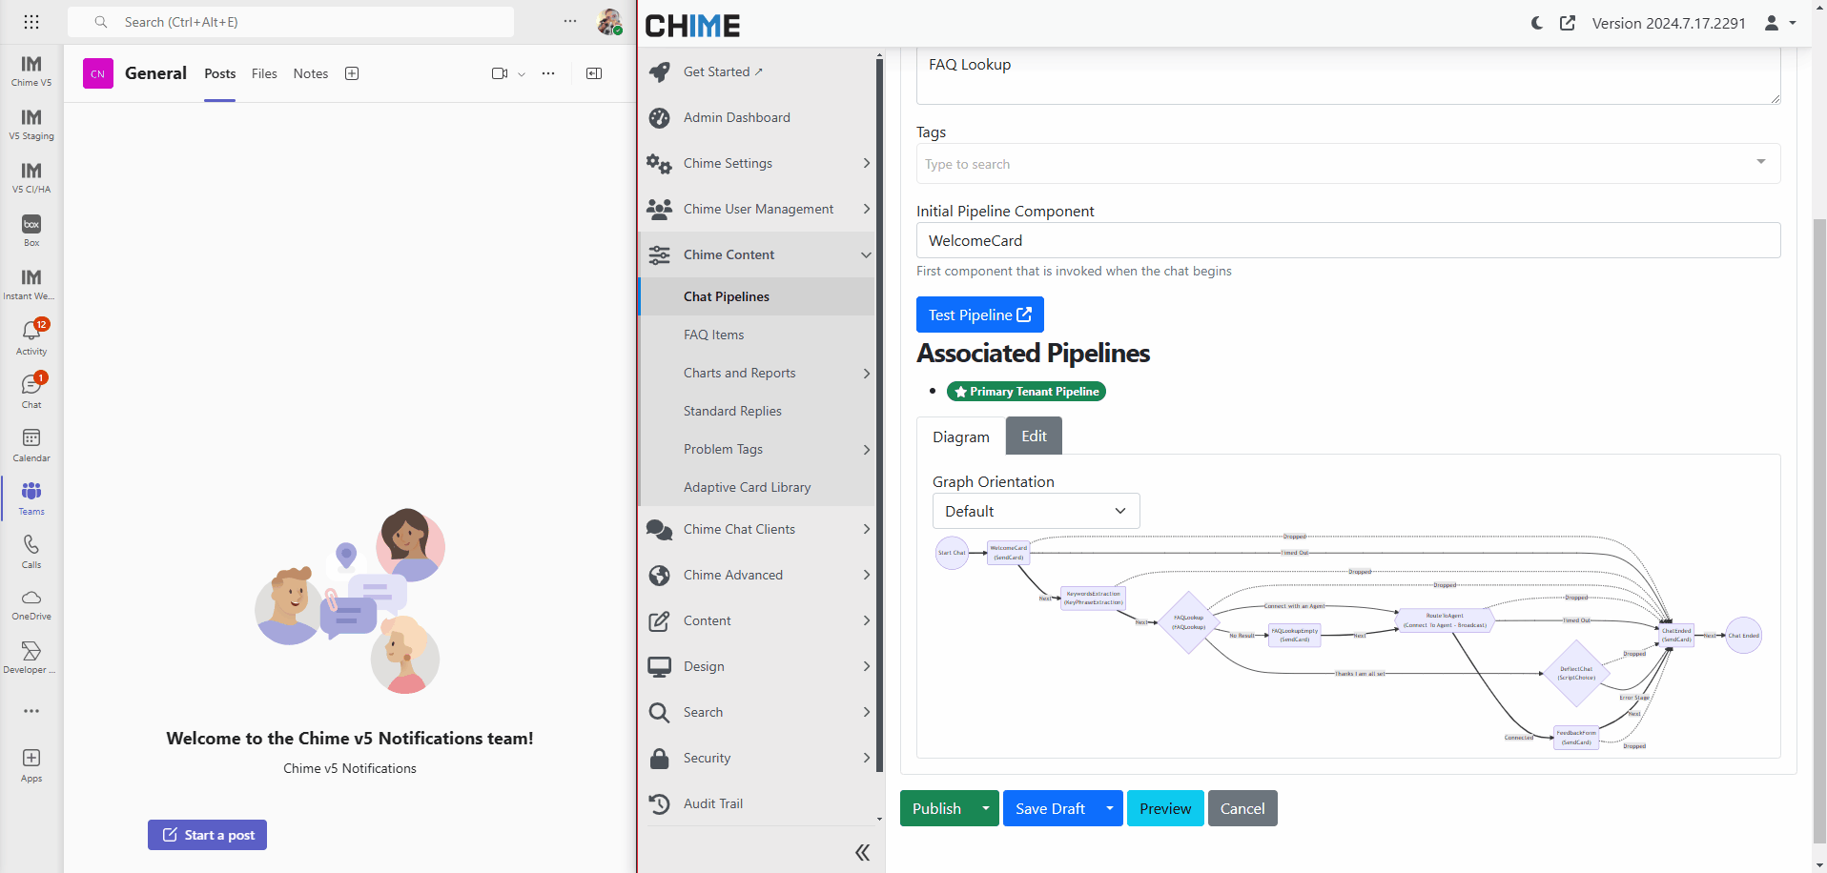Switch to the Notes tab
1827x873 pixels.
coord(311,73)
